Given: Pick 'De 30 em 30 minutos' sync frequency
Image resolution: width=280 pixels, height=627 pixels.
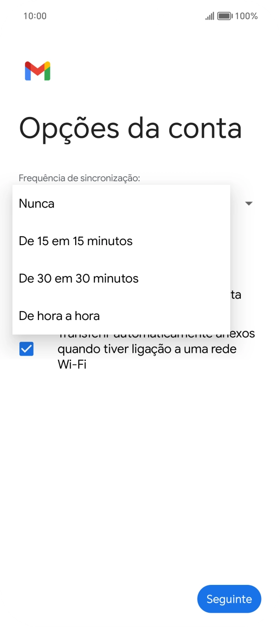Looking at the screenshot, I should [x=77, y=278].
